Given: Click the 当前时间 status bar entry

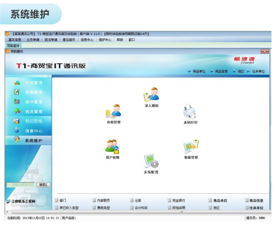Looking at the screenshot, I should 33,218.
